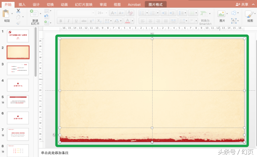
Task: Switch to the 视图 tab
Action: pos(117,4)
